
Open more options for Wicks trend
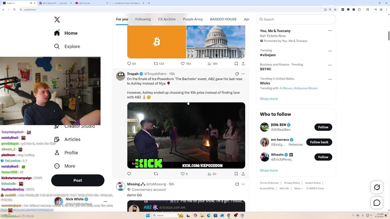(330, 79)
